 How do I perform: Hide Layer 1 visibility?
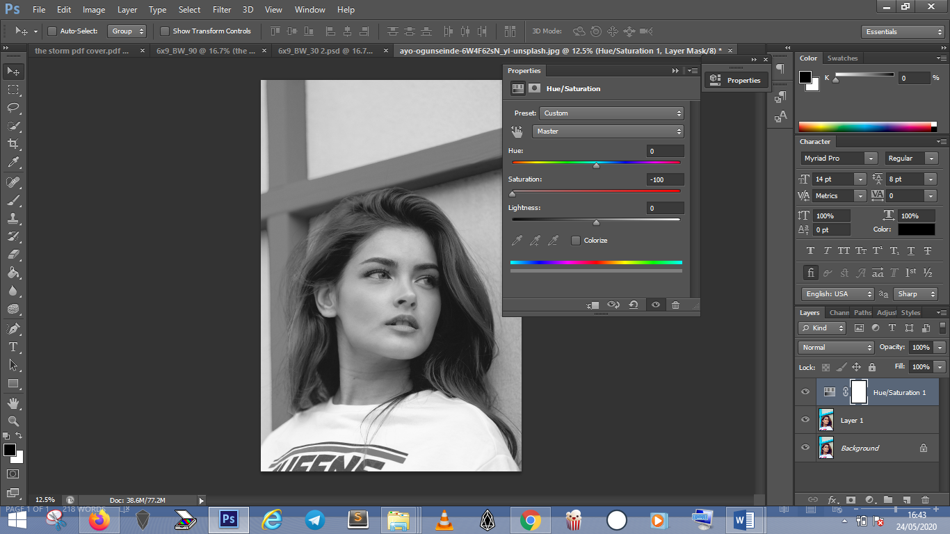[805, 420]
